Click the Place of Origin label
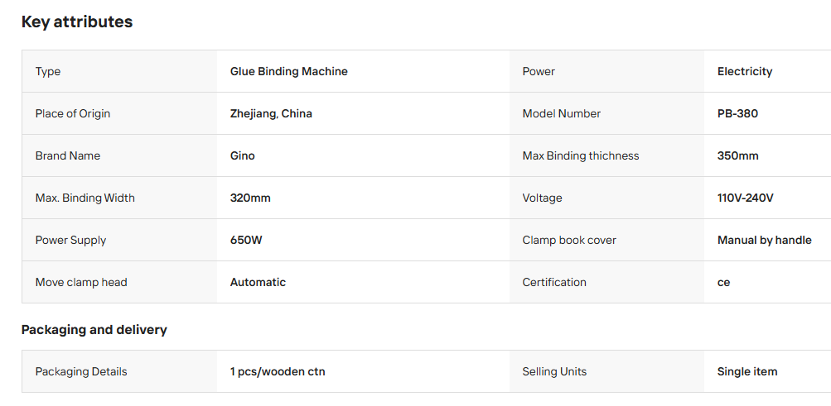The width and height of the screenshot is (831, 406). pos(73,113)
